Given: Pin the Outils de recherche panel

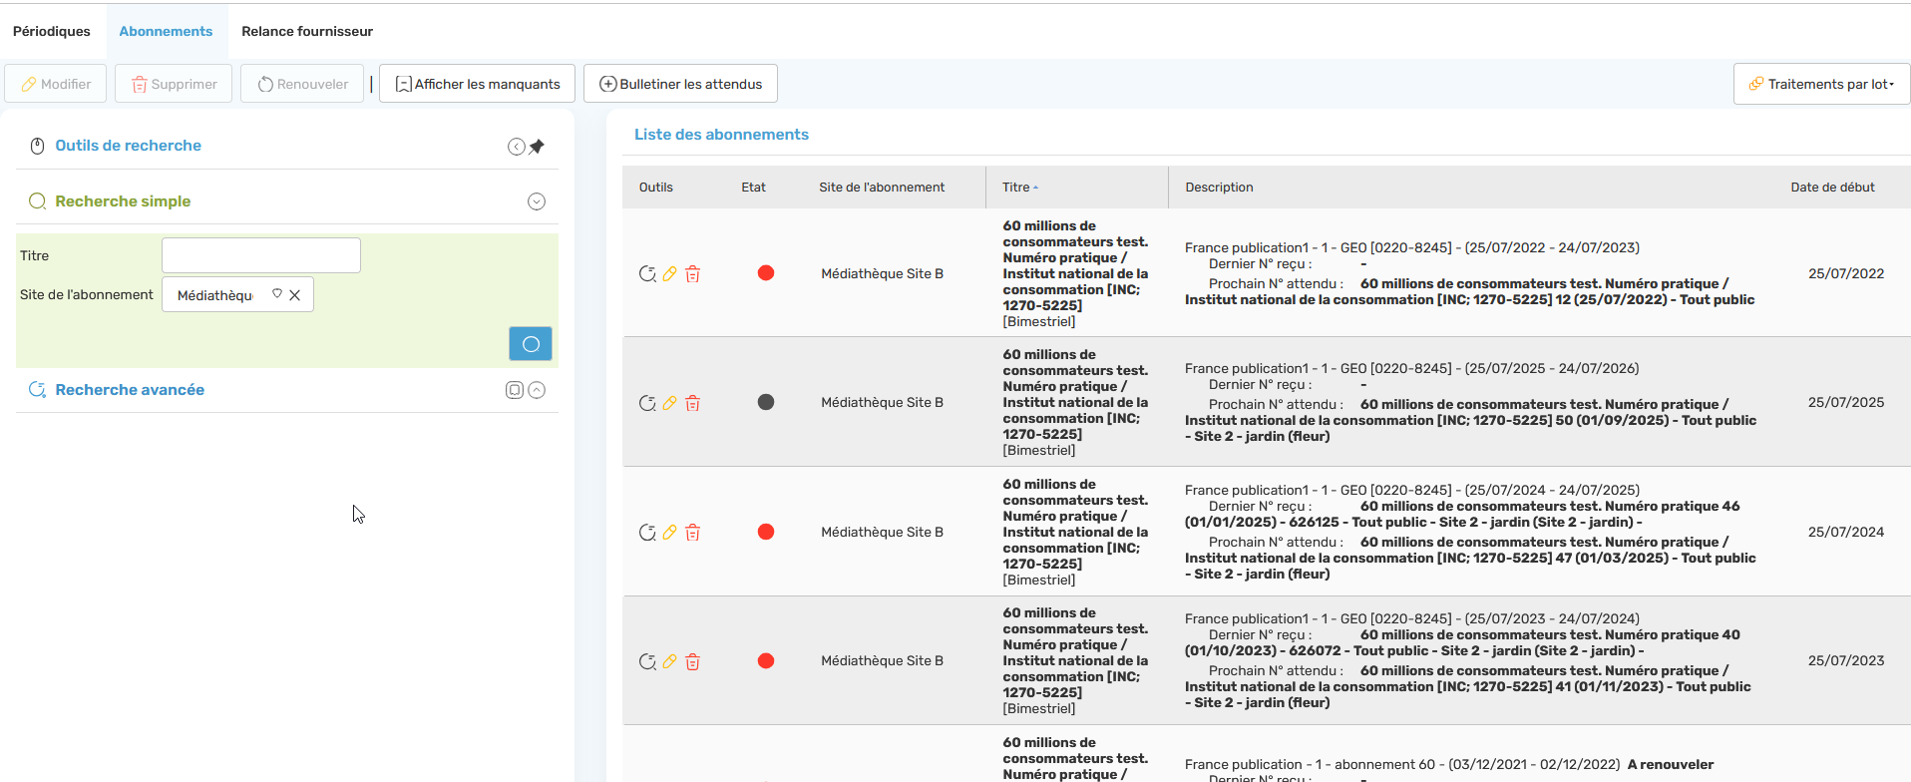Looking at the screenshot, I should click(x=537, y=147).
